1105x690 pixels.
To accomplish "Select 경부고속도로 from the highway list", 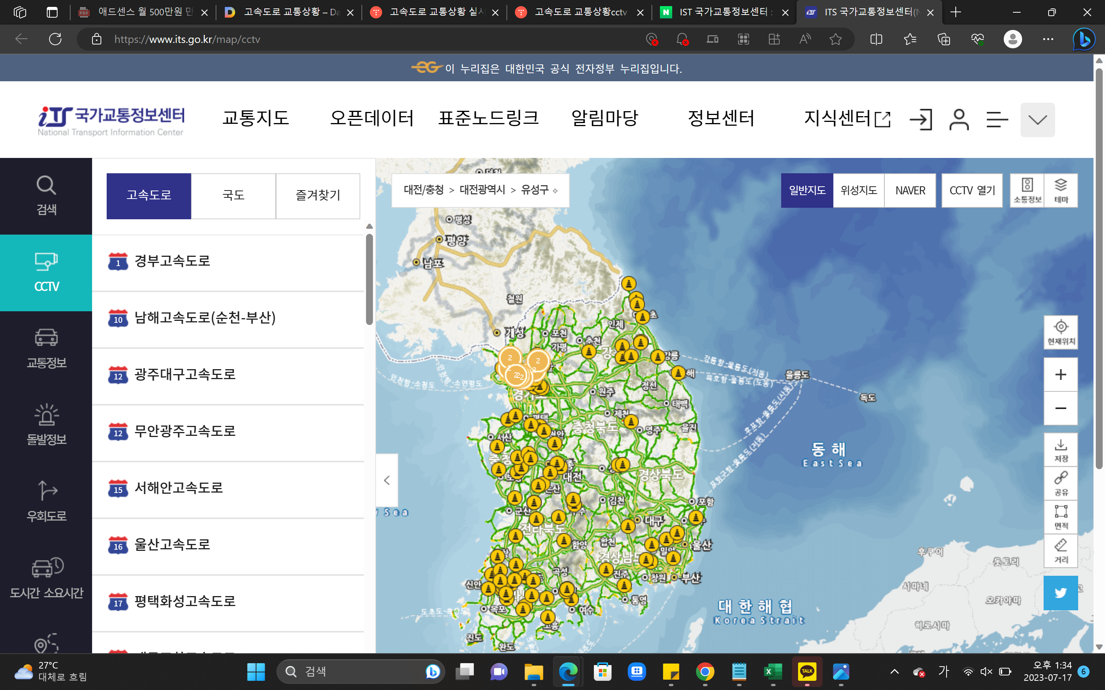I will (x=172, y=261).
